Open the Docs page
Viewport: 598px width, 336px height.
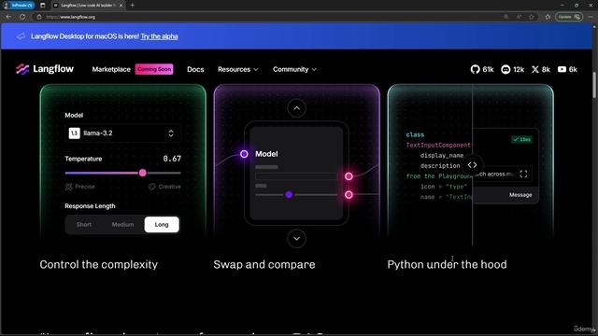[195, 69]
